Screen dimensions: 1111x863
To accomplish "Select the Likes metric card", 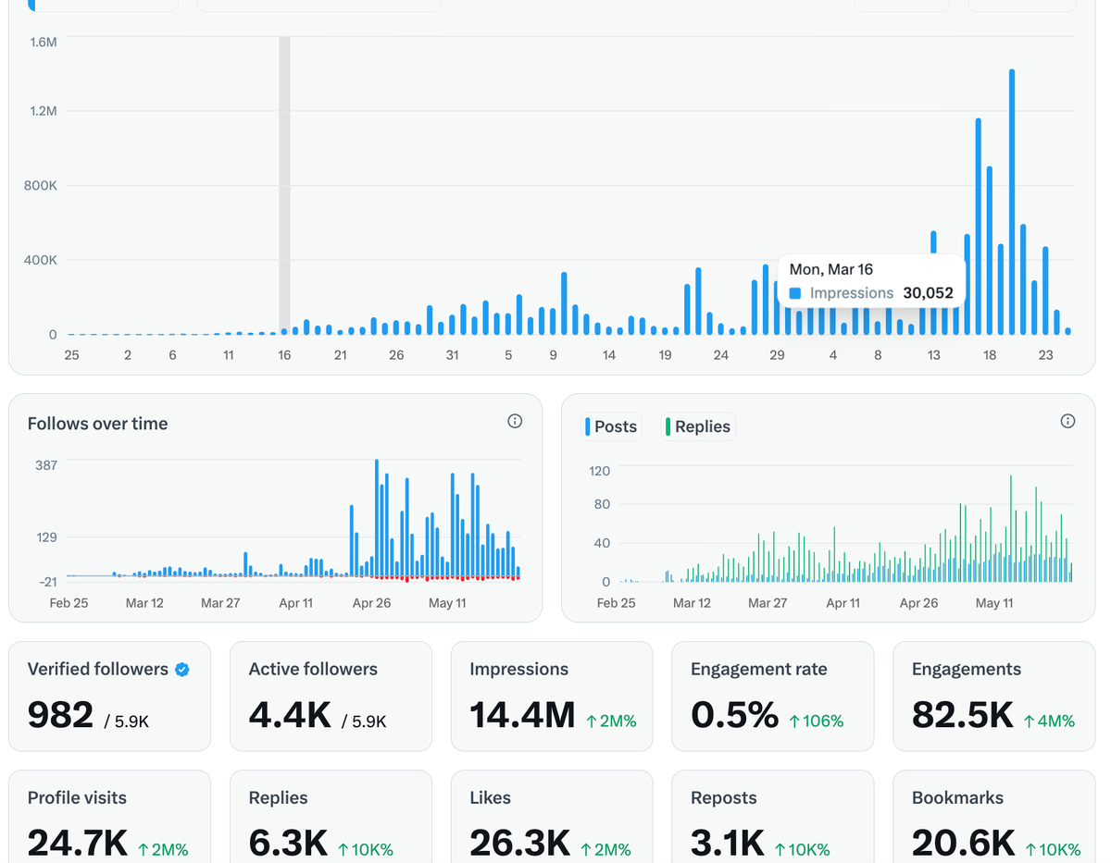I will [x=552, y=817].
